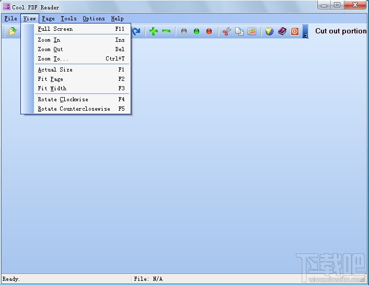Select Fit Width menu entry
Viewport: 369px width, 285px height.
click(x=83, y=88)
